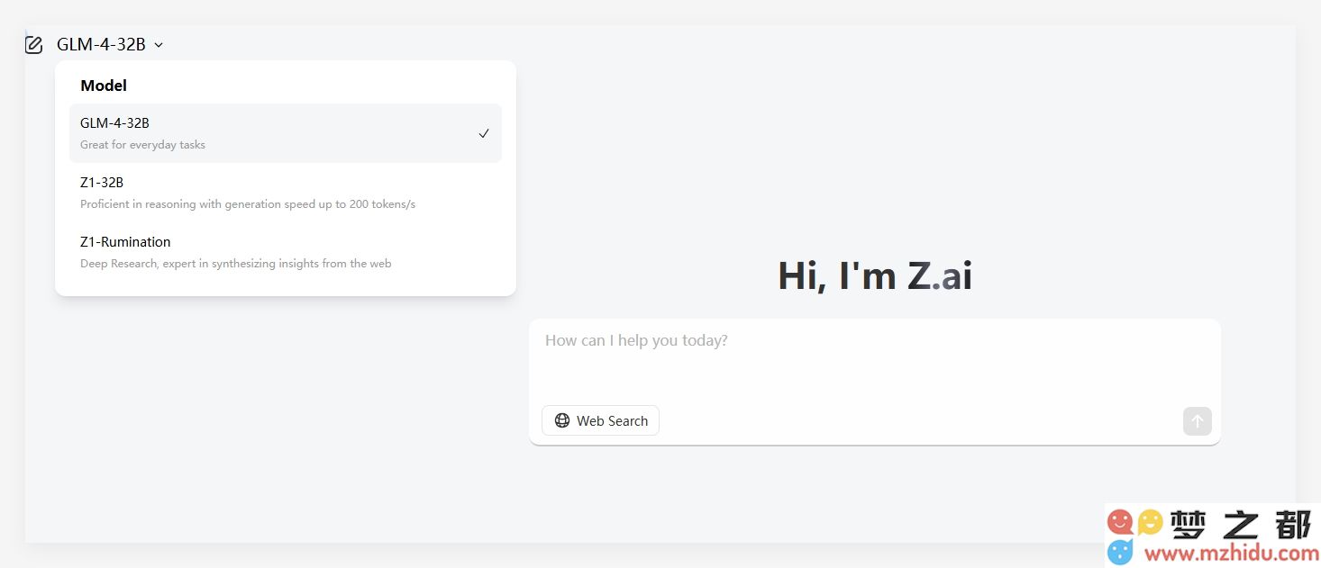Select GLM-4-32B in the Model list
Screen dimensions: 1321x568
click(286, 133)
